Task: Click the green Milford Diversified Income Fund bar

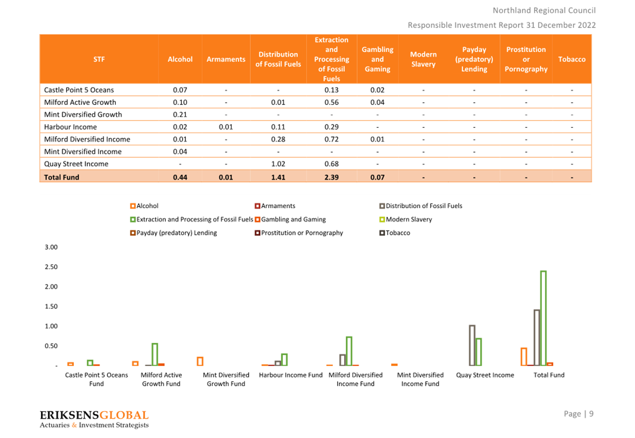Action: [349, 351]
